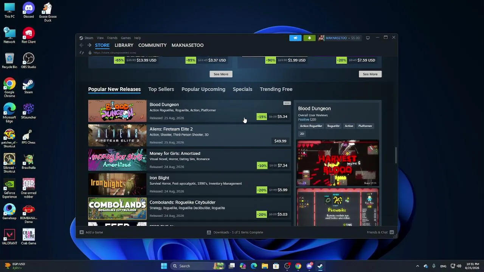
Task: Click the Windows Start button
Action: pos(164,266)
